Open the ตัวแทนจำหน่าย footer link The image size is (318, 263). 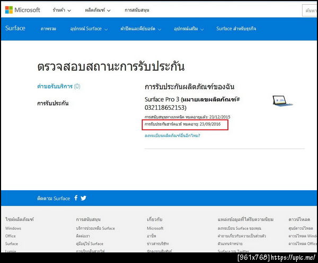click(x=230, y=243)
